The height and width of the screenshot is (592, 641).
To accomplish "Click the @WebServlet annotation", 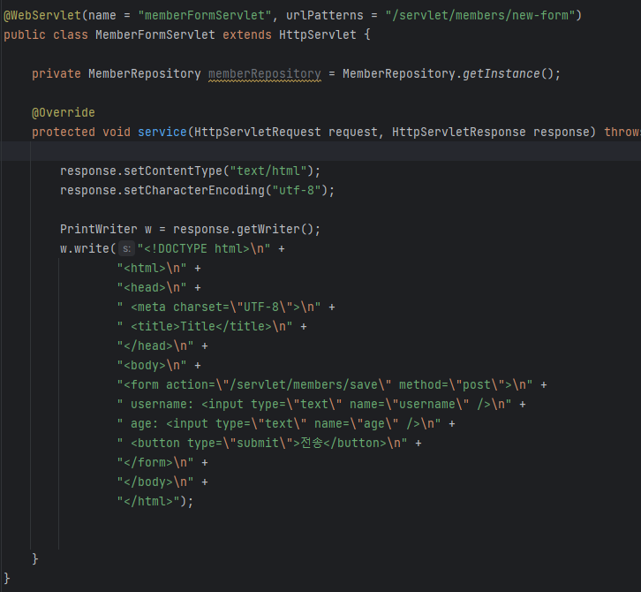I will tap(42, 16).
